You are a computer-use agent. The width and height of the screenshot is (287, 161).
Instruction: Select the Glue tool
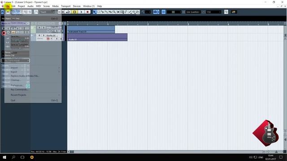tap(106, 12)
